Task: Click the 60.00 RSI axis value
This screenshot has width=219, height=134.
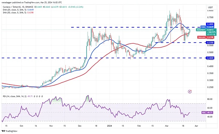Action: pos(210,108)
